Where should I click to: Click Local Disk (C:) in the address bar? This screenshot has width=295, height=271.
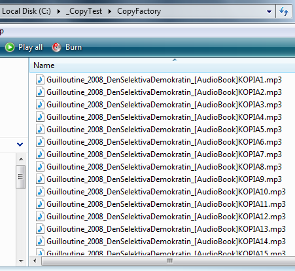pos(26,11)
